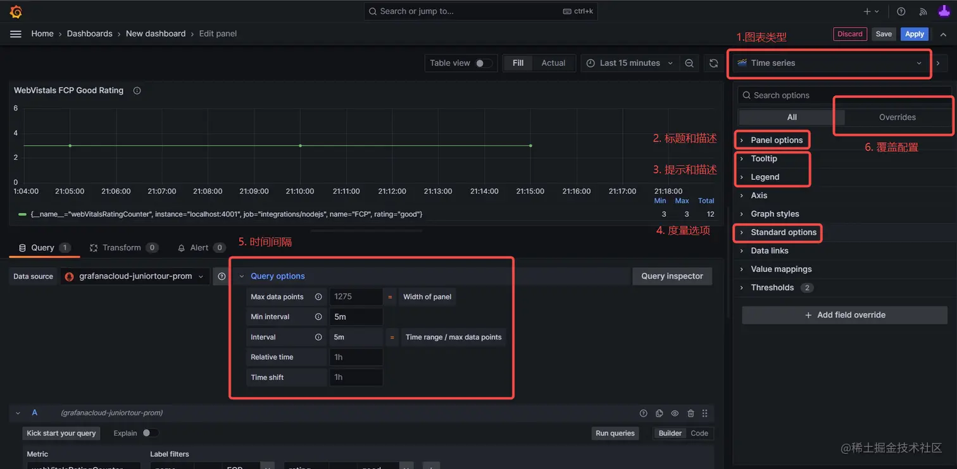This screenshot has width=957, height=469.
Task: Switch to the Query tab
Action: 44,248
